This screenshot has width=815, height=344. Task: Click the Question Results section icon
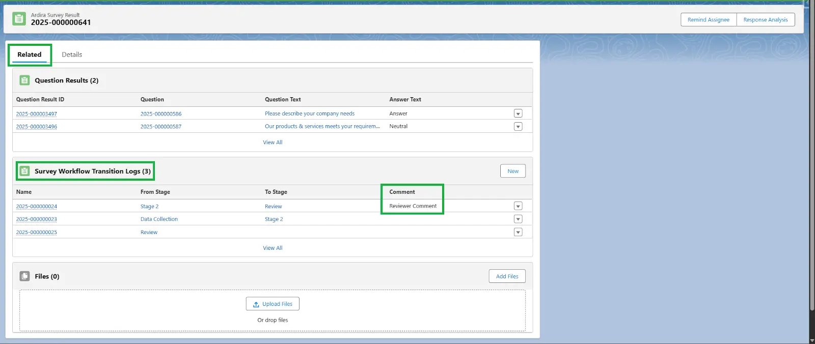point(24,80)
